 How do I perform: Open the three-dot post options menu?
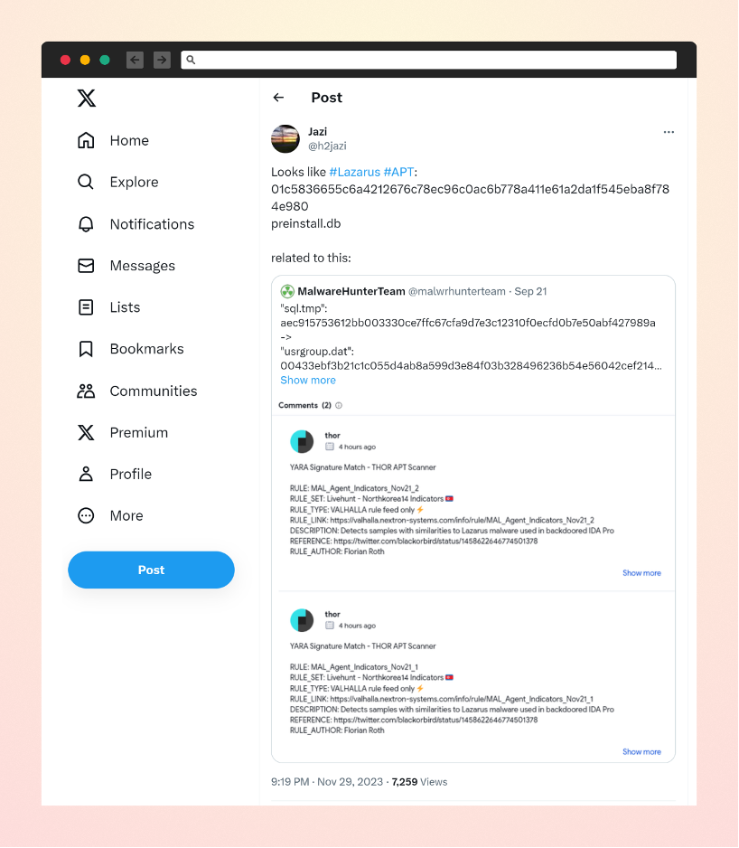click(669, 132)
